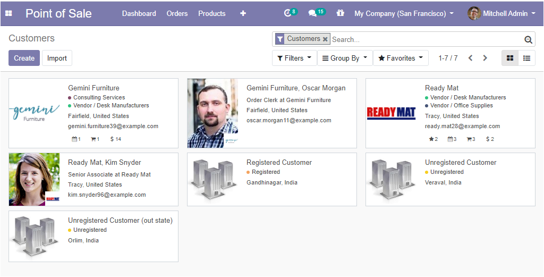Open the Orders menu
Screen dimensions: 544x277
[x=177, y=13]
